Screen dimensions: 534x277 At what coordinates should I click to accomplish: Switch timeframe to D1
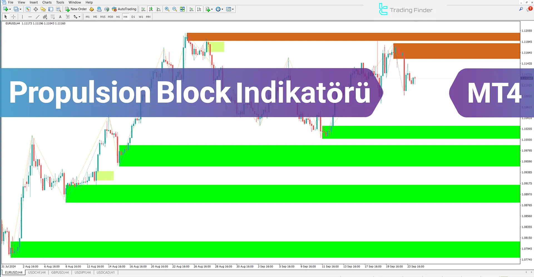tap(133, 17)
